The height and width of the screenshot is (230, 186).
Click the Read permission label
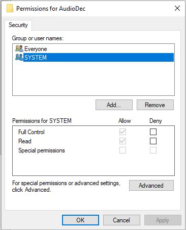[25, 141]
